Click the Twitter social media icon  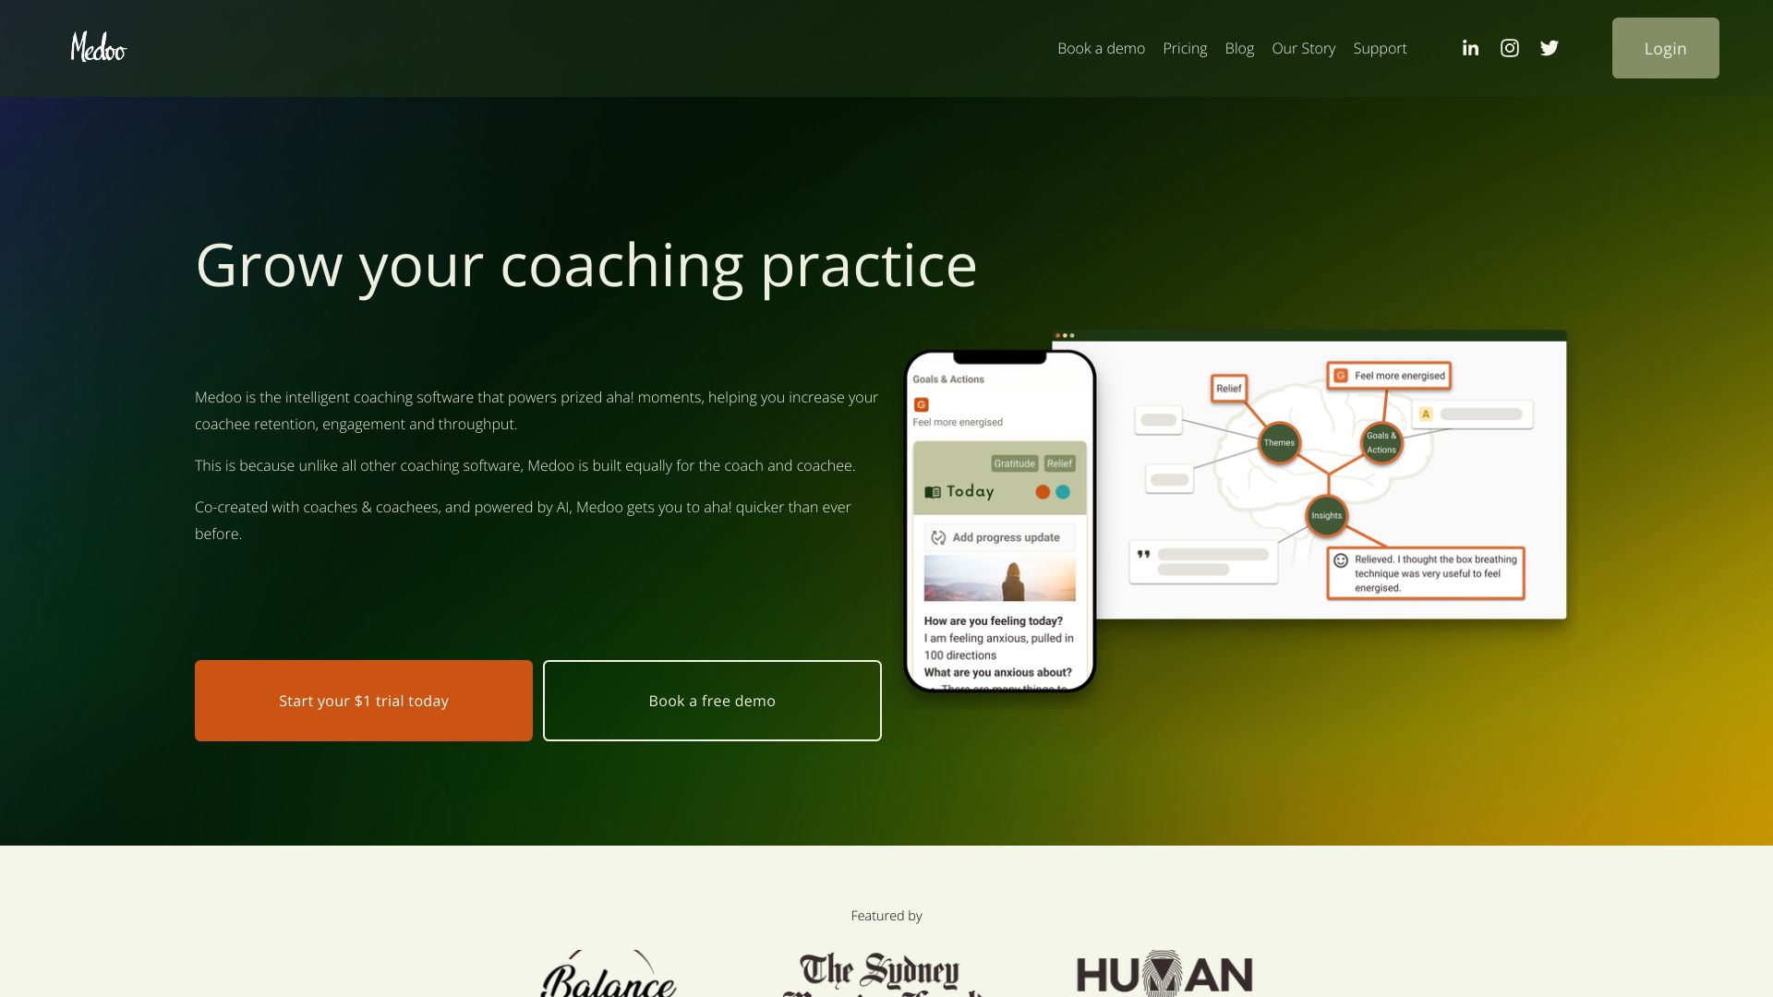click(x=1549, y=47)
